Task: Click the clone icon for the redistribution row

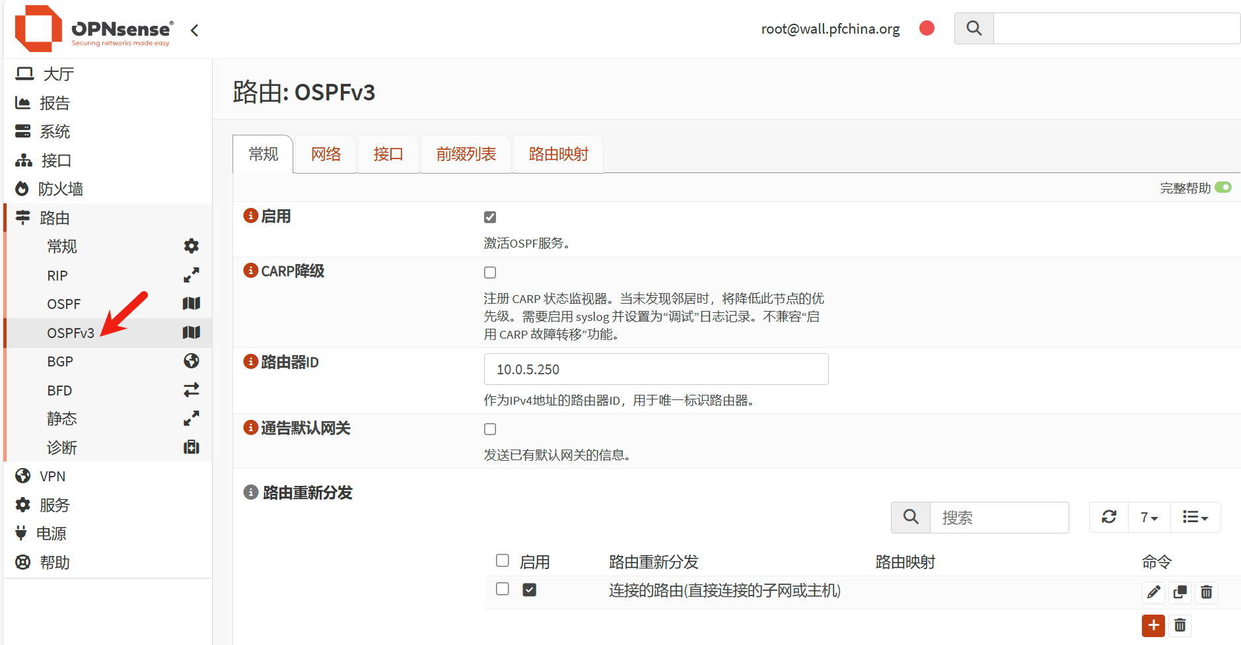Action: [1180, 592]
